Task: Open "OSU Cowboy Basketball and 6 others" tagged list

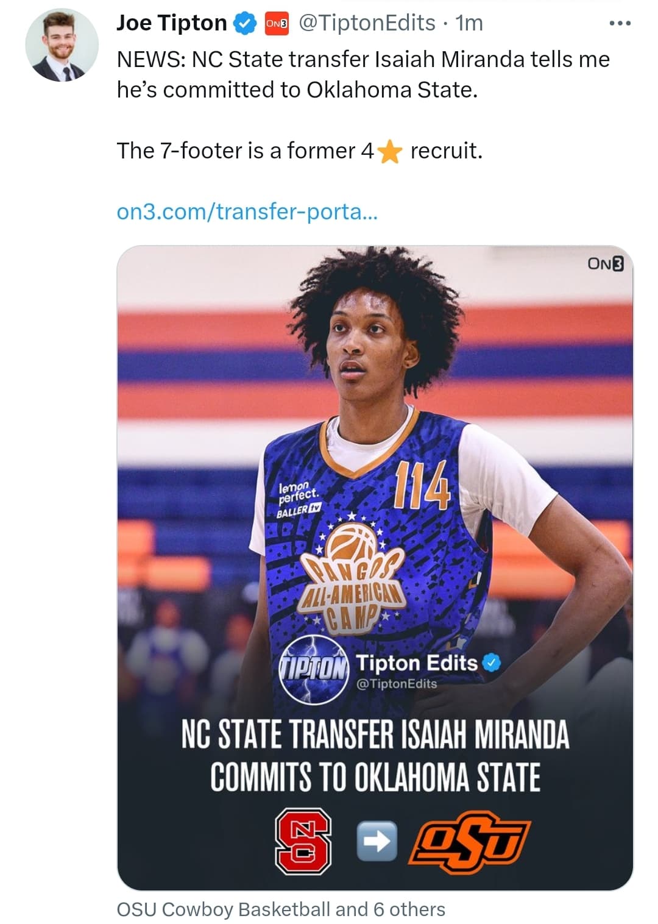Action: click(281, 909)
